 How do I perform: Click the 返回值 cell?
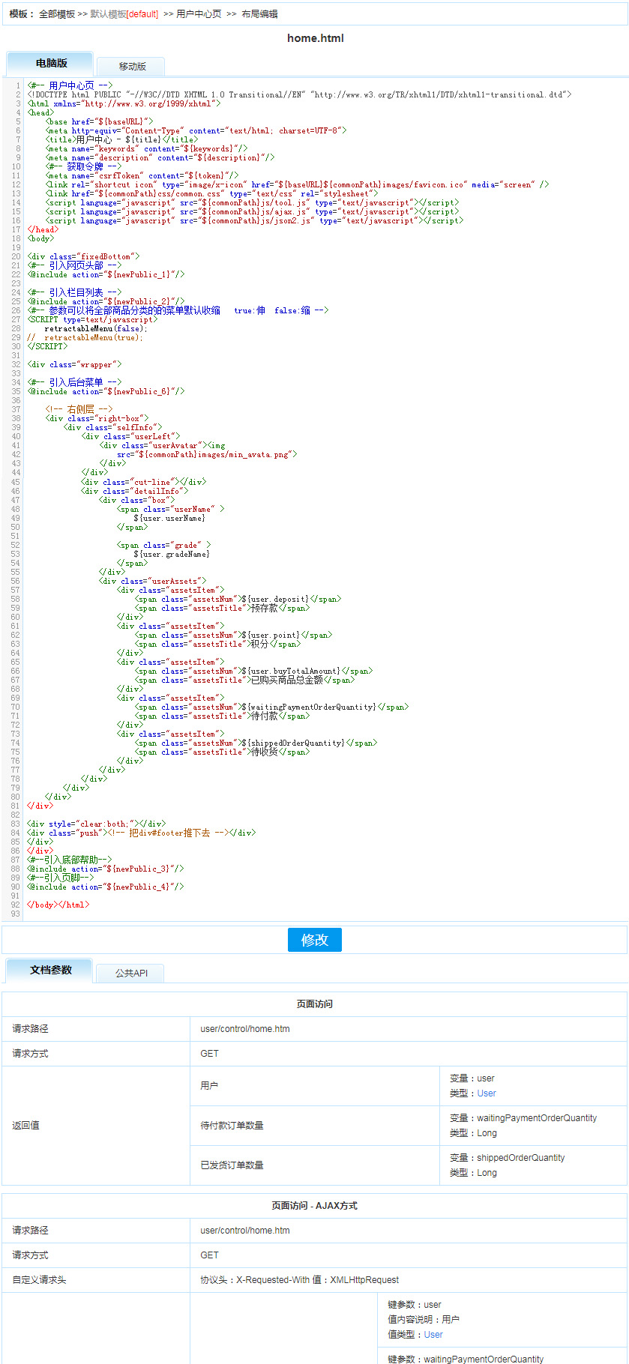coord(96,1126)
